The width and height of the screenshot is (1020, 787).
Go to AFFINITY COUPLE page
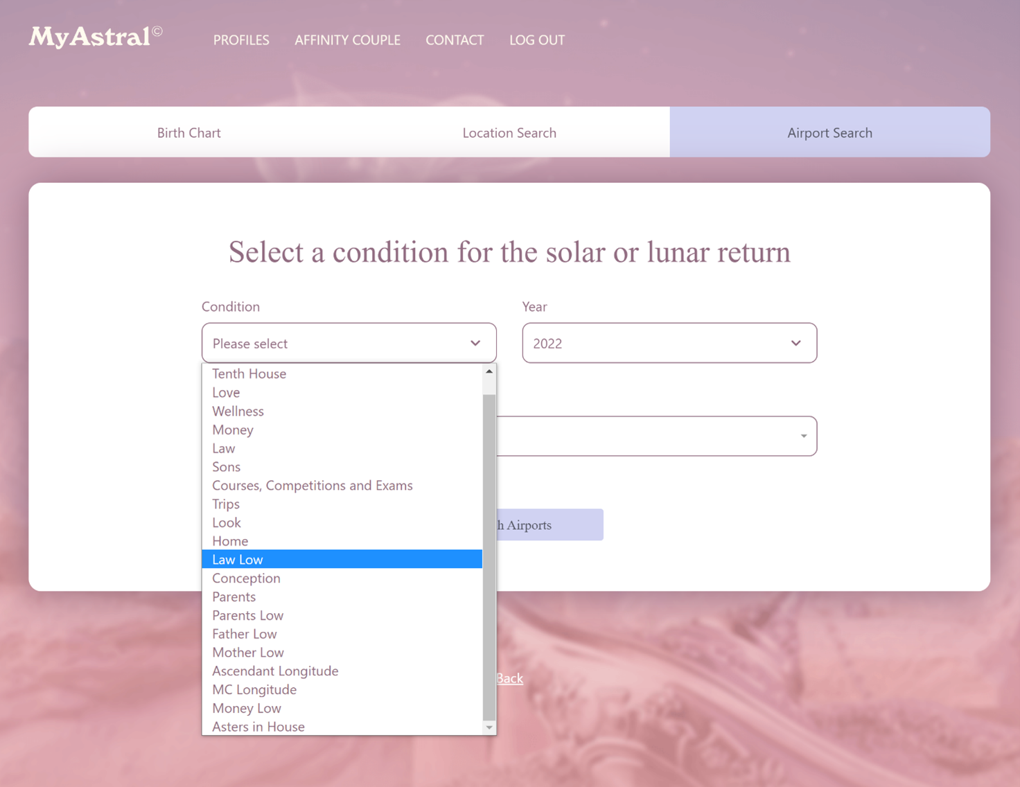click(x=347, y=40)
